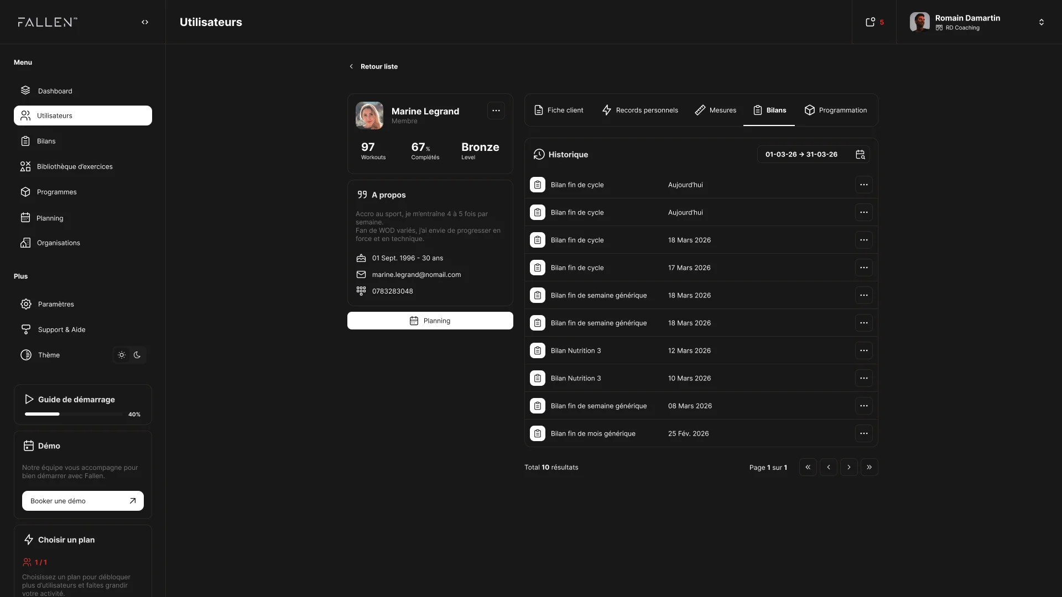The height and width of the screenshot is (597, 1062).
Task: Expand the Romain Damartin account switcher
Action: pos(1042,22)
